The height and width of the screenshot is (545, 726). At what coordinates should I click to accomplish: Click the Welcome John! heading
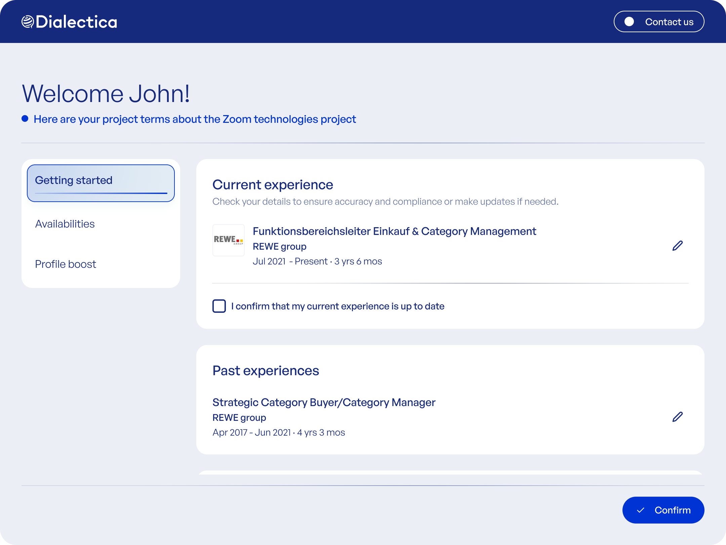106,93
